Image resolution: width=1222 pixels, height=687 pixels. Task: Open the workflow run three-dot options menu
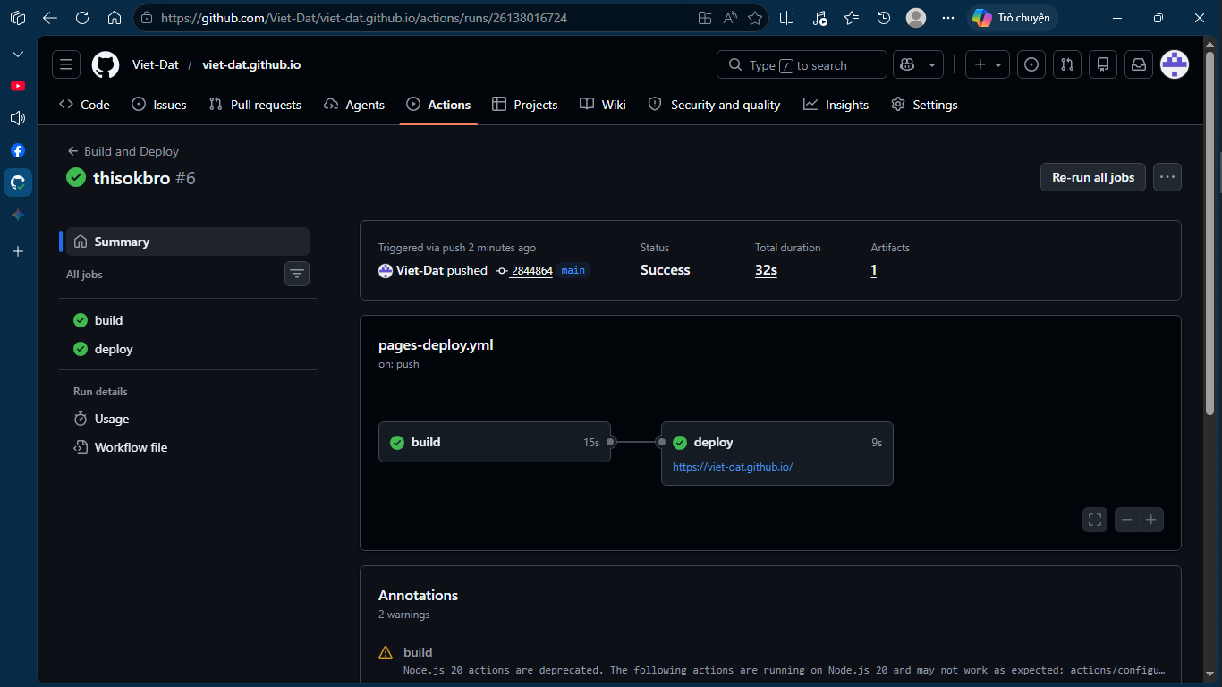pos(1167,177)
